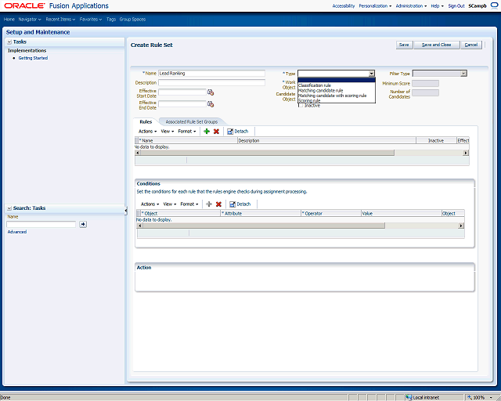This screenshot has width=501, height=401.
Task: Open the Administration menu
Action: pyautogui.click(x=411, y=5)
